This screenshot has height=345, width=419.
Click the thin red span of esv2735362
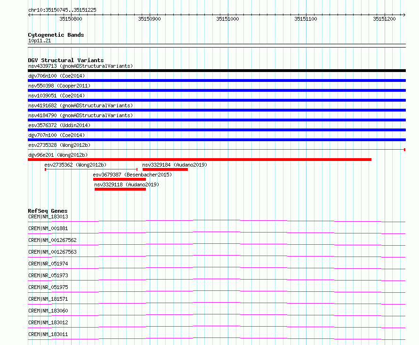[91, 169]
